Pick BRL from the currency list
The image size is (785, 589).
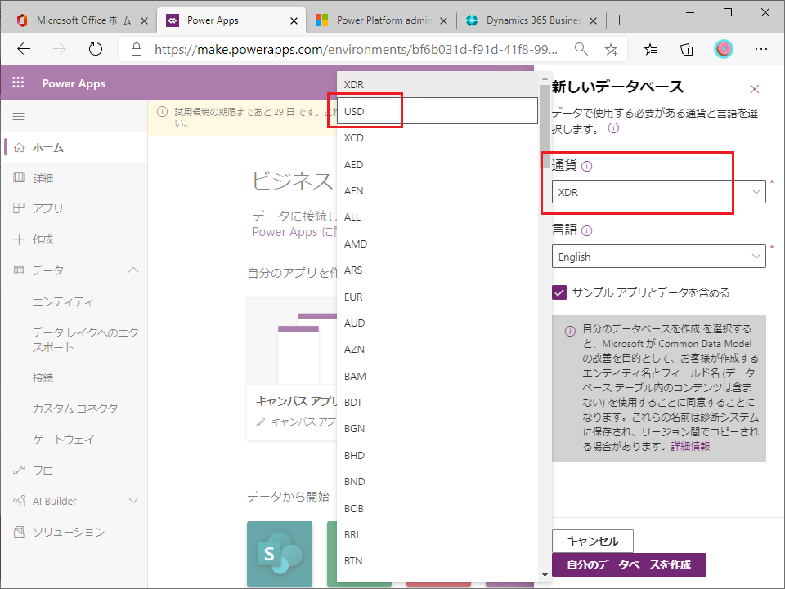point(437,534)
